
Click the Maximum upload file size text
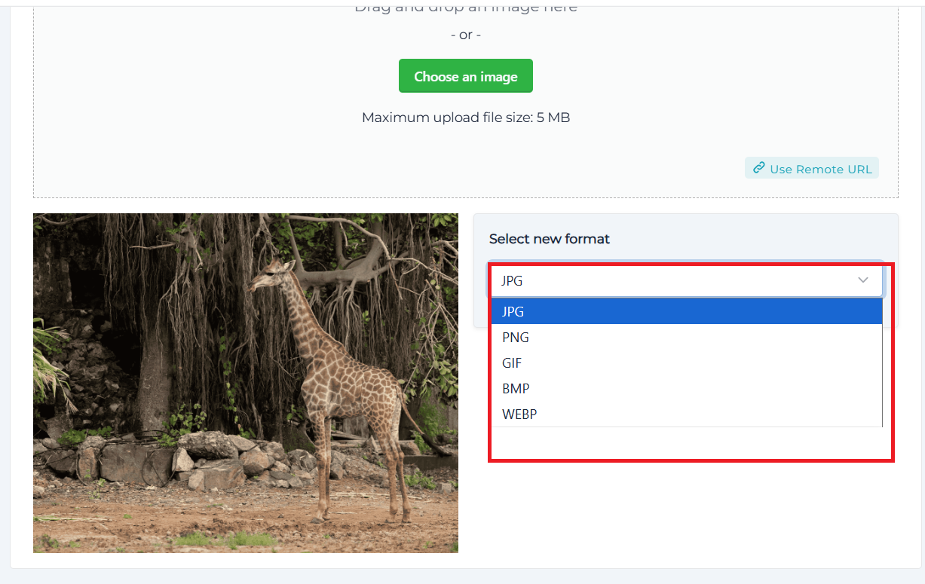point(466,118)
